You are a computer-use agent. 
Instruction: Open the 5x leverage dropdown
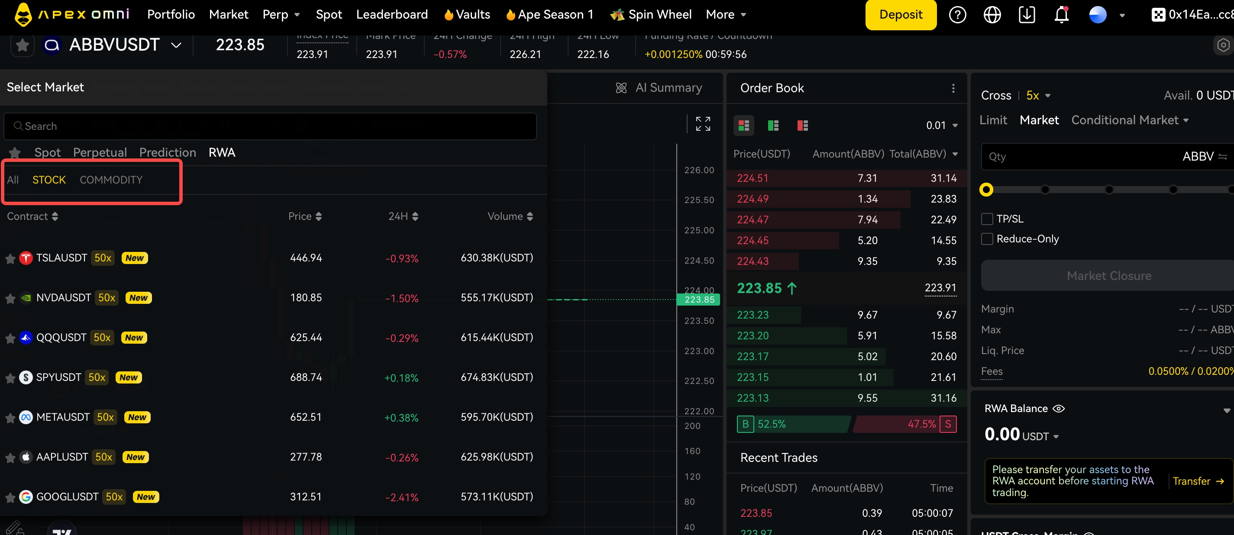(1038, 96)
